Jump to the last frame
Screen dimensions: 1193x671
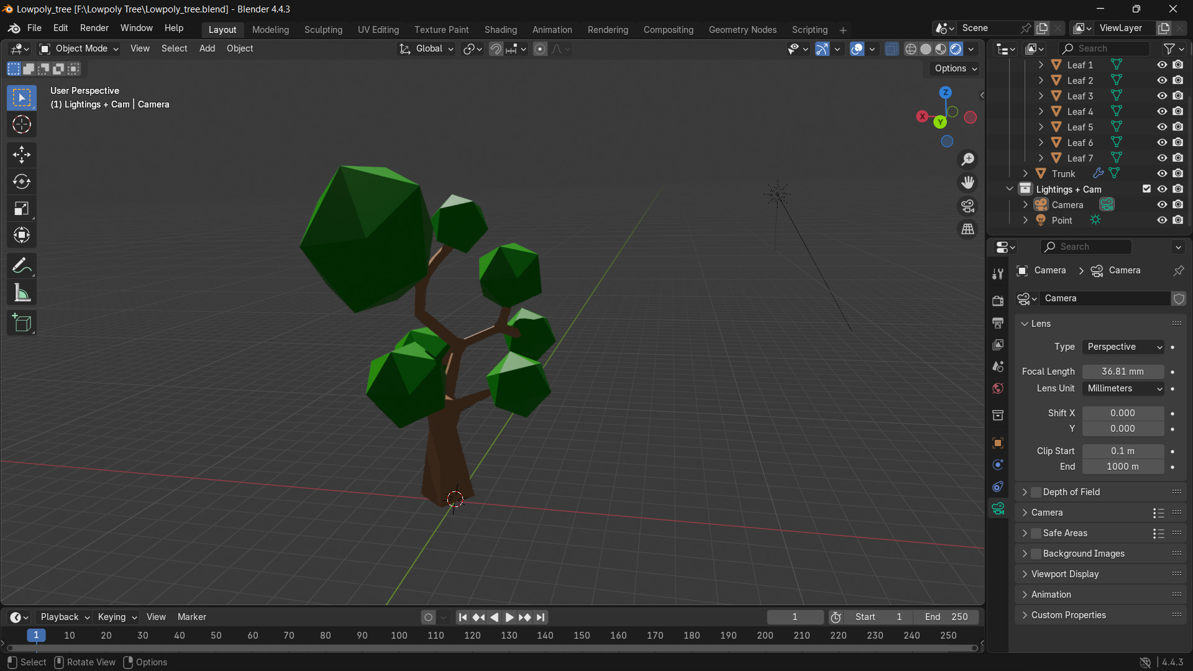coord(541,618)
